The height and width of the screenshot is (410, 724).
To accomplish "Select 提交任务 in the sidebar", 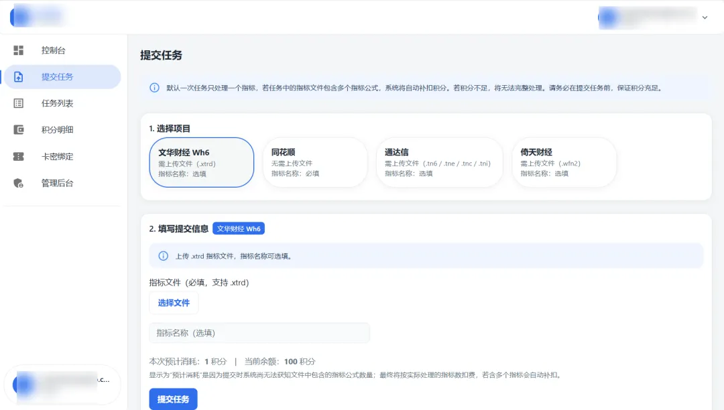I will [x=62, y=76].
